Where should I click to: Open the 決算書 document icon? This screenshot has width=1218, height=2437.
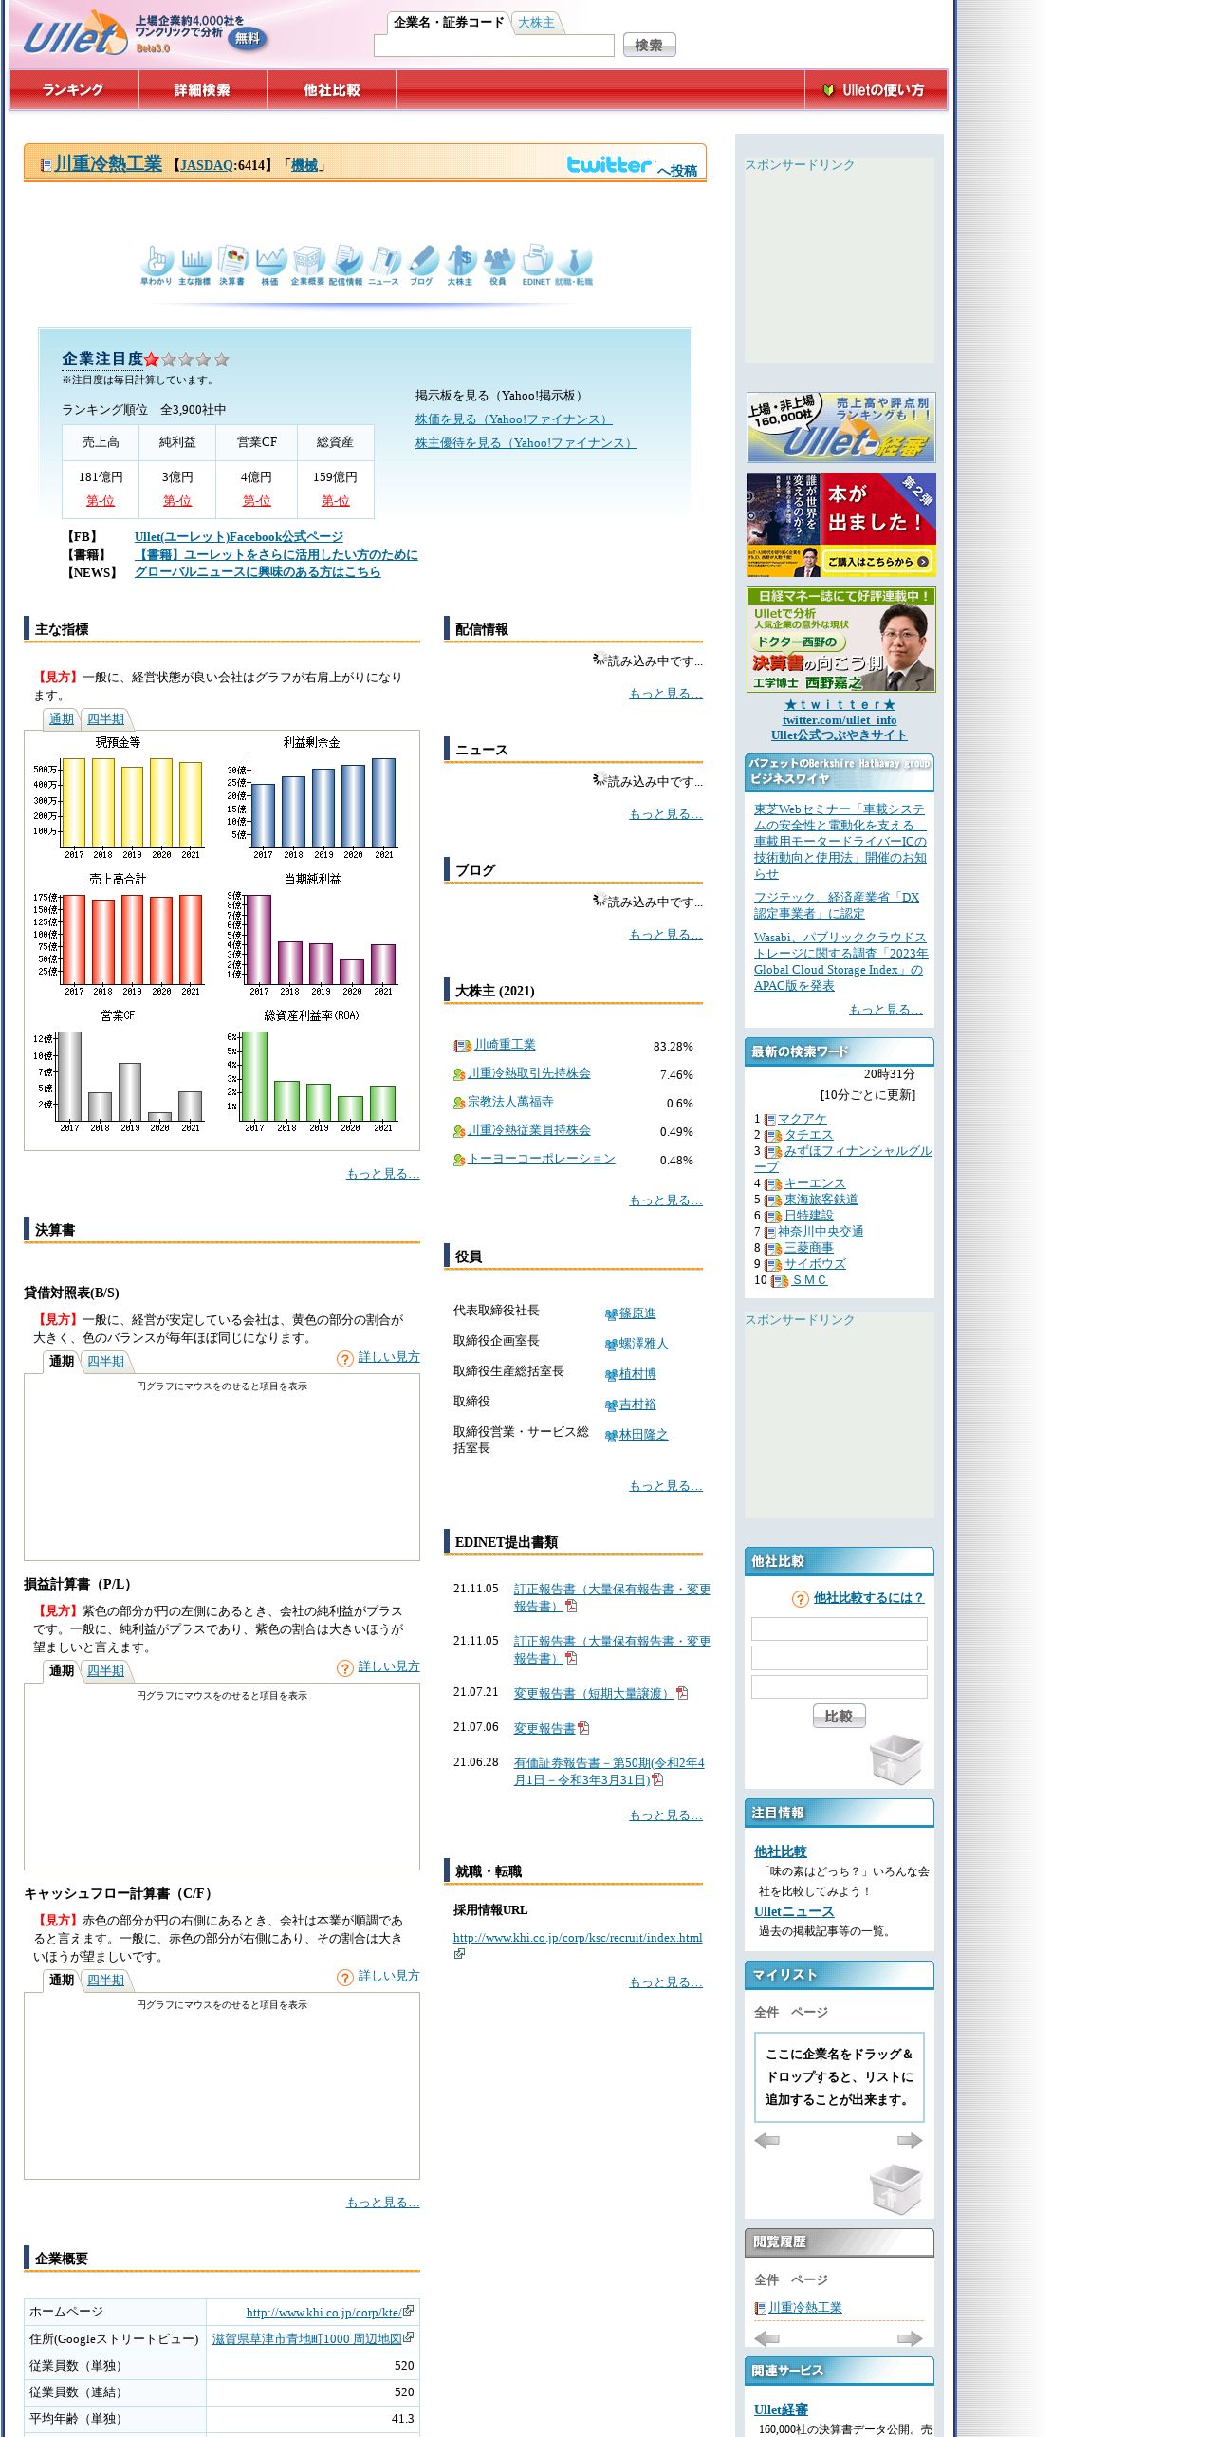coord(232,265)
